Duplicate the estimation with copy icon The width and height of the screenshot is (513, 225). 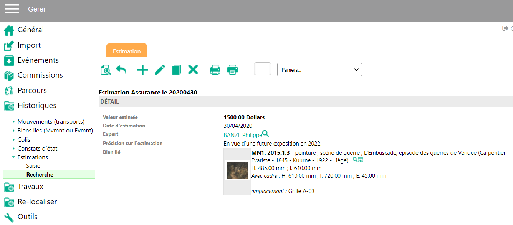pyautogui.click(x=176, y=69)
